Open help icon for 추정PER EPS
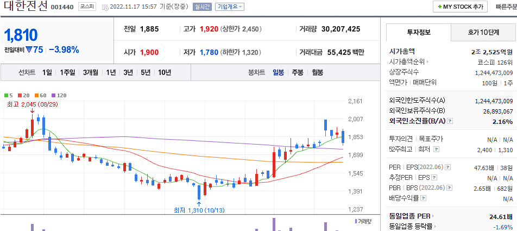Viewport: 517px width, 231px height. click(434, 178)
